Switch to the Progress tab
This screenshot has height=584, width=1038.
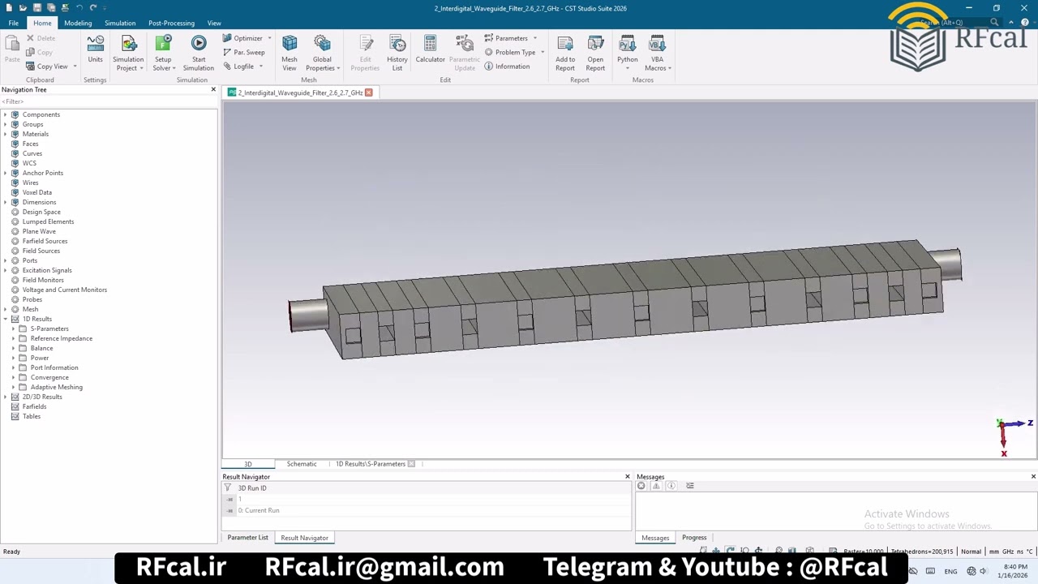[x=694, y=538]
